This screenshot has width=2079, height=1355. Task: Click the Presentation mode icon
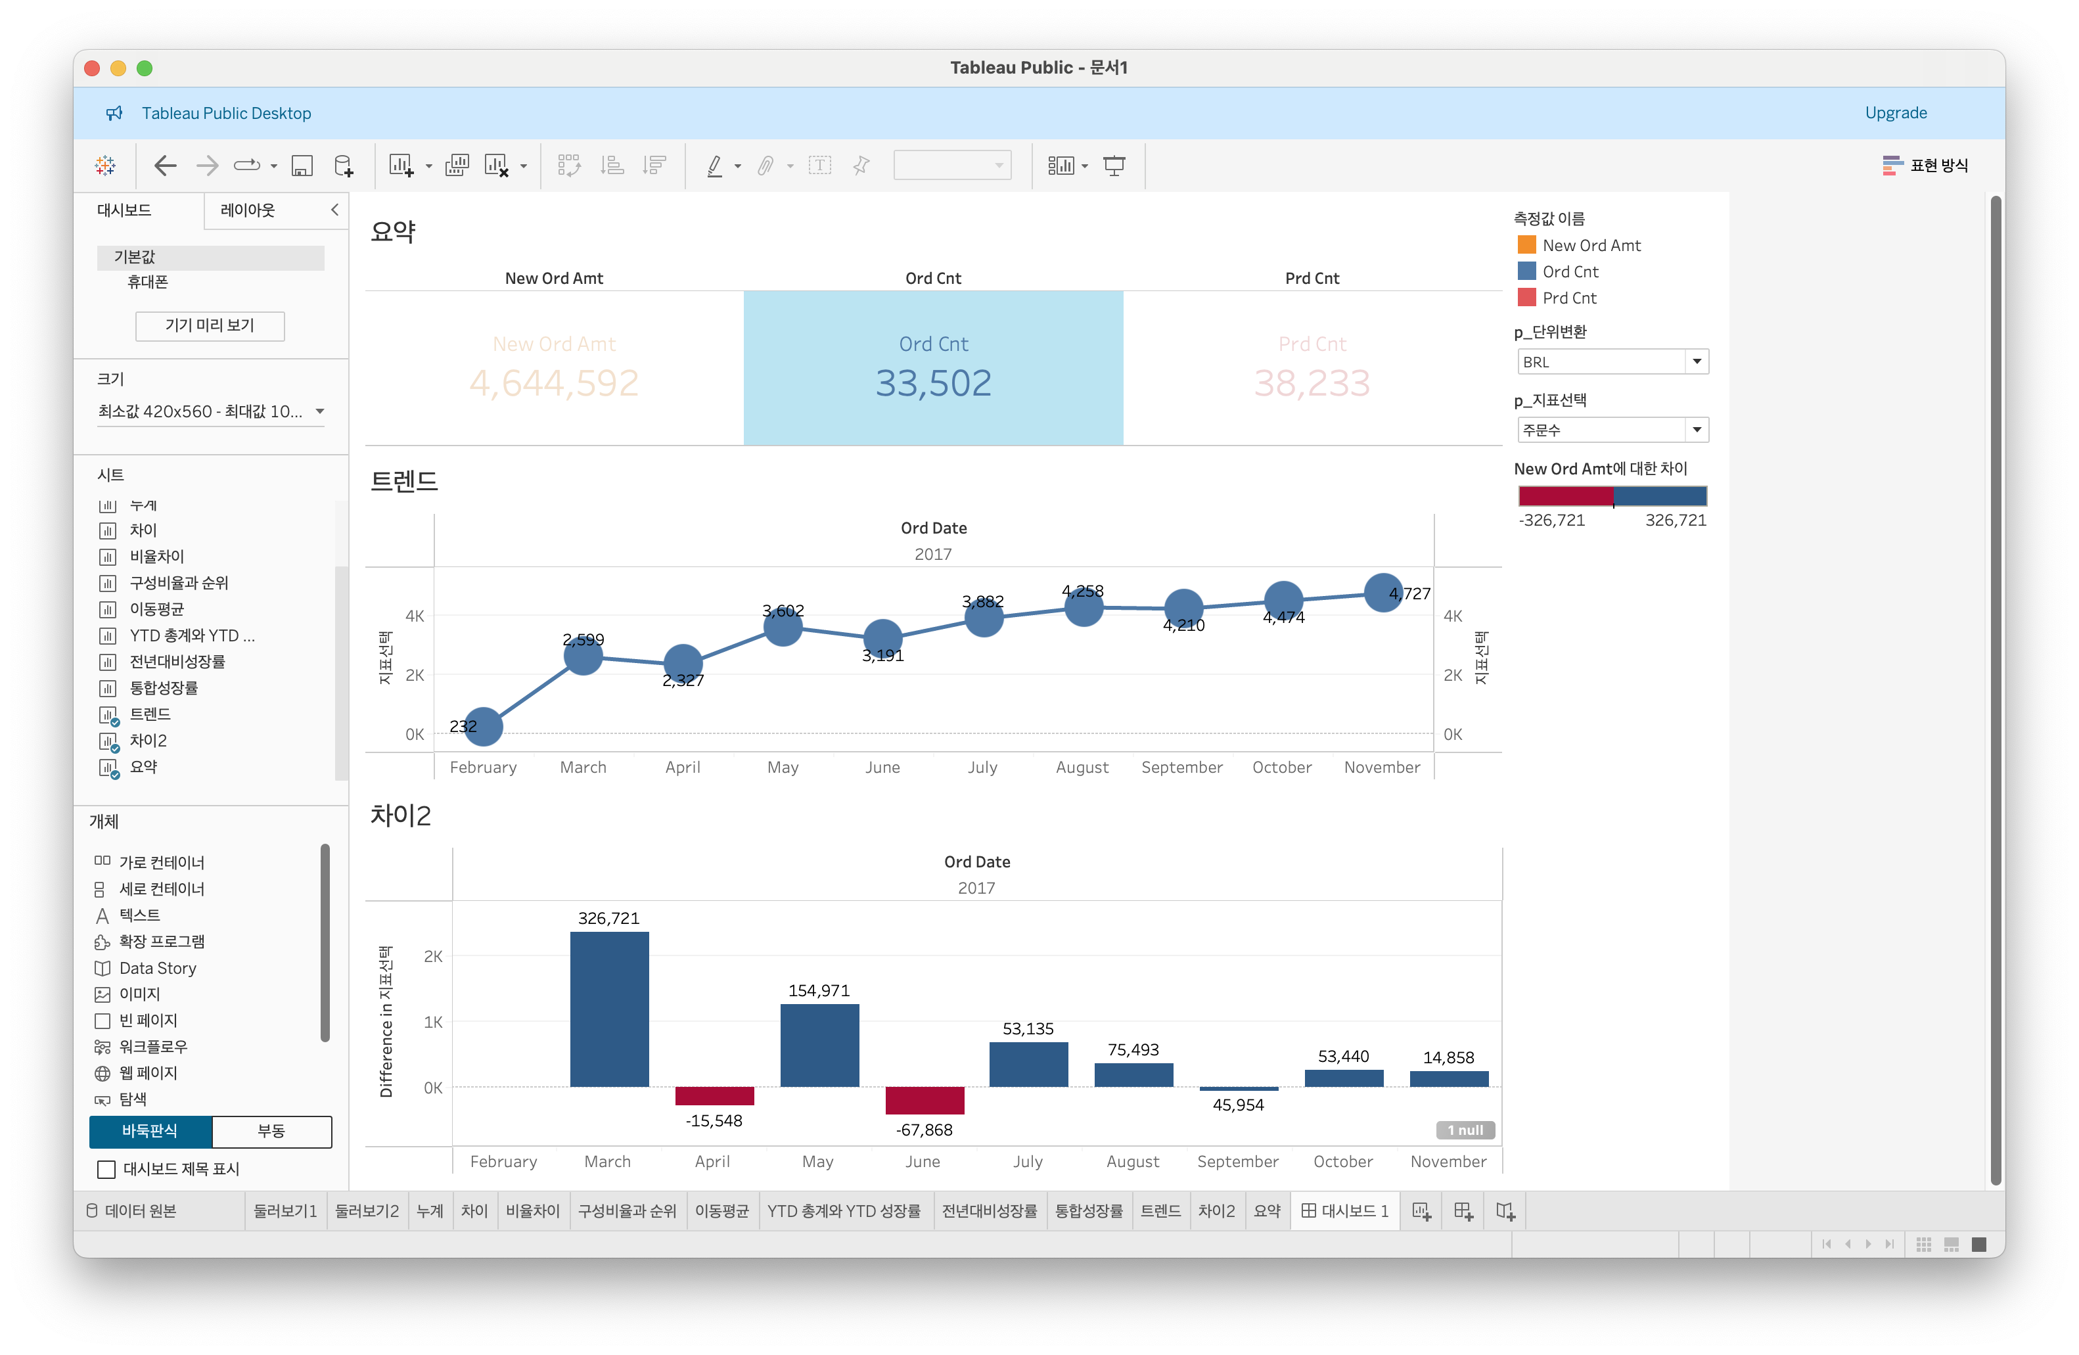point(1114,165)
